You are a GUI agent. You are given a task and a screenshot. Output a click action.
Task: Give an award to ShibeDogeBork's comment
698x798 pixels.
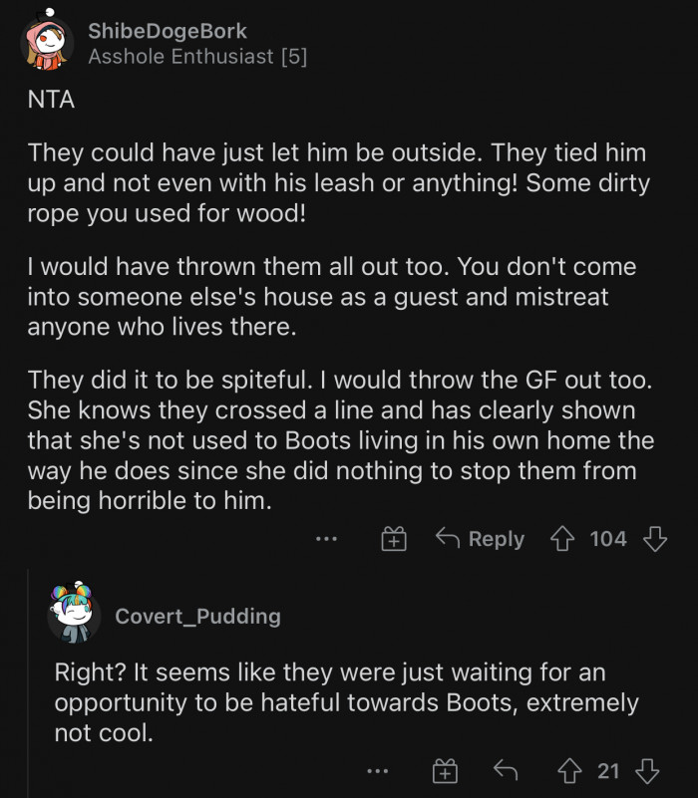394,539
